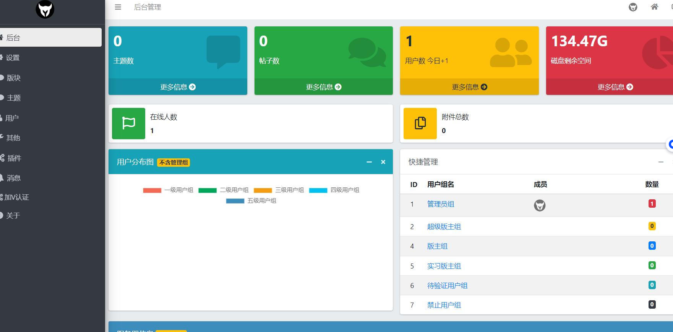Click the speech bubble icon on 主题数 card
The height and width of the screenshot is (332, 673).
click(223, 52)
